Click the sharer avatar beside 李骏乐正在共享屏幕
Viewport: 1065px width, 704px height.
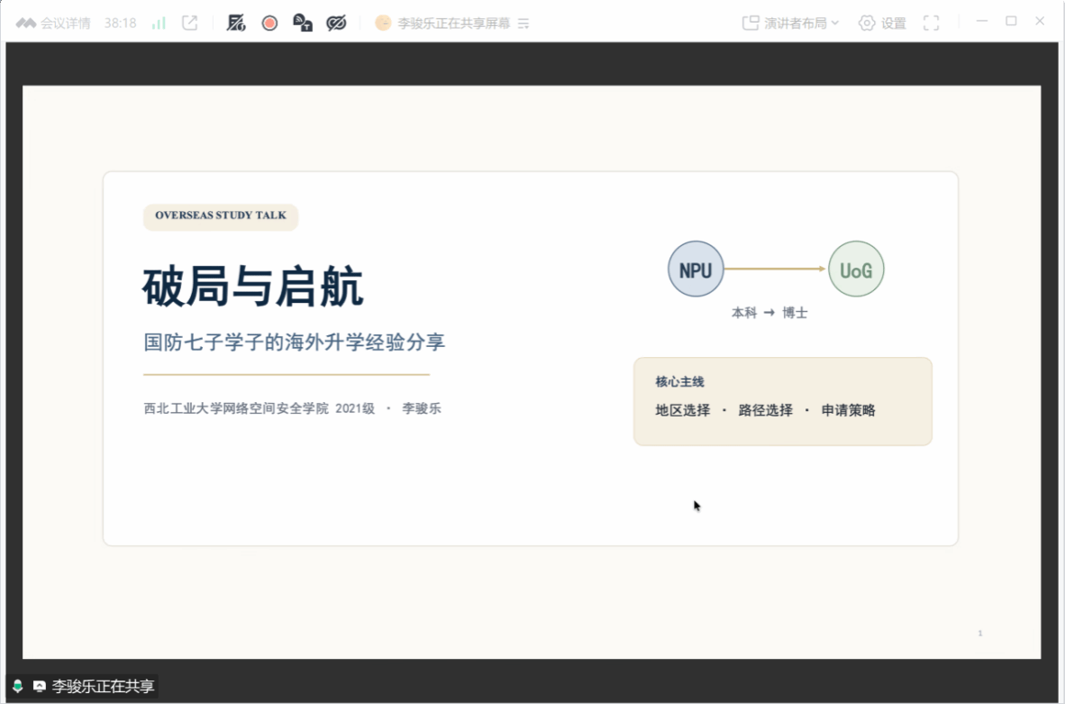pos(383,23)
